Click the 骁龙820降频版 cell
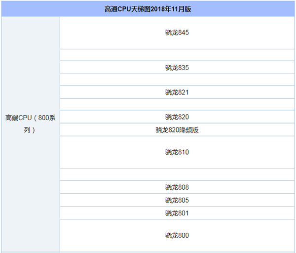 (x=177, y=130)
